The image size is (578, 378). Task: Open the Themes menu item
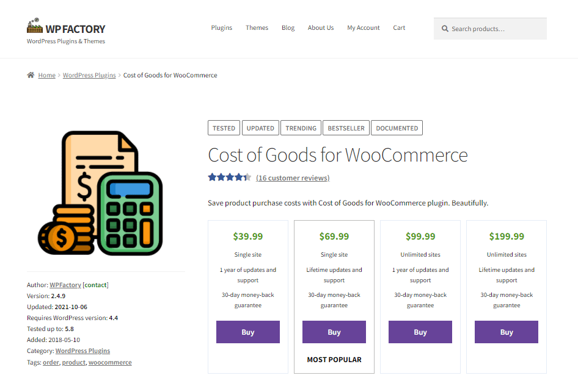point(257,28)
